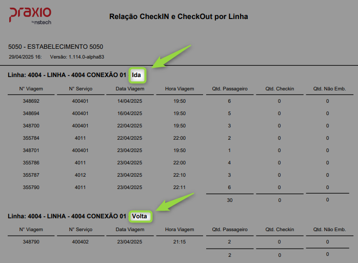
Task: Click date 14/04/2025
Action: point(130,101)
